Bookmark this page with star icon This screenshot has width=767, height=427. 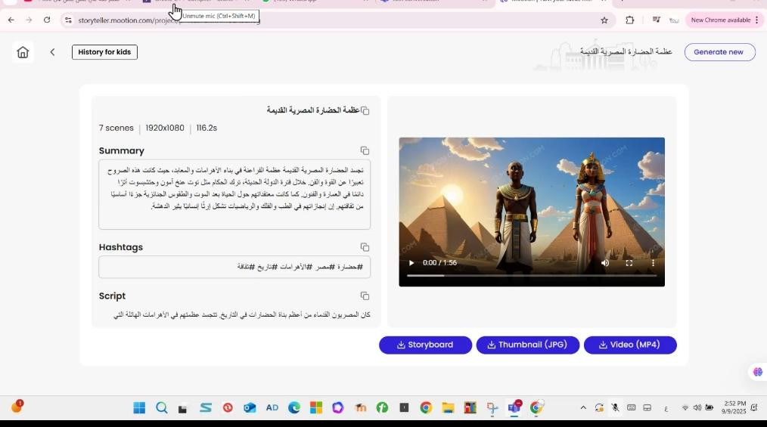(604, 20)
